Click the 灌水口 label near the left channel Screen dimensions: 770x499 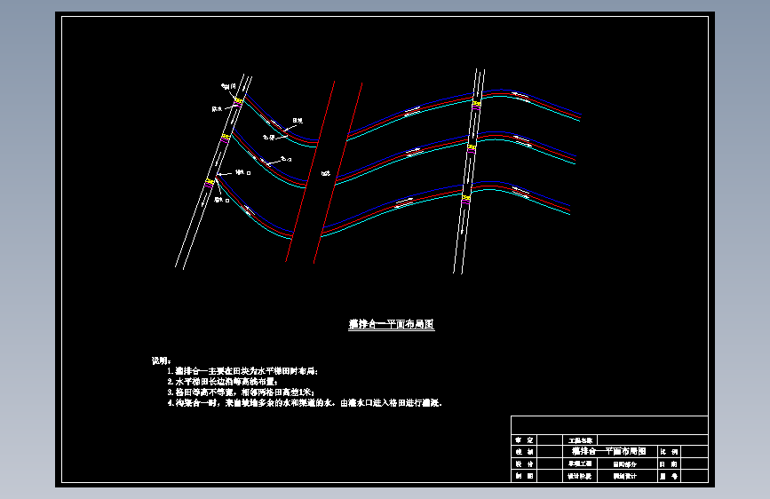243,172
